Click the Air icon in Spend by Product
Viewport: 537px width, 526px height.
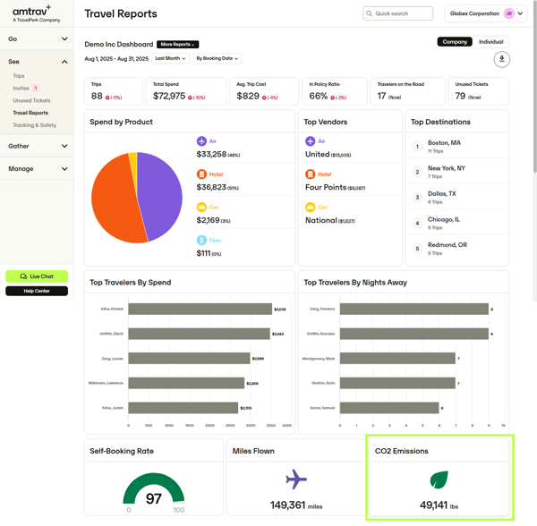pyautogui.click(x=201, y=141)
